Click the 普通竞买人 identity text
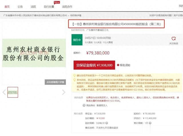 102,105
